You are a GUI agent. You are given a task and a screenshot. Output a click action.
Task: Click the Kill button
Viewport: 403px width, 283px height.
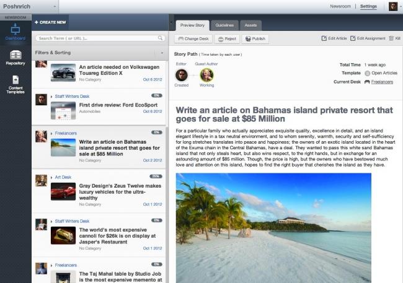[x=395, y=38]
